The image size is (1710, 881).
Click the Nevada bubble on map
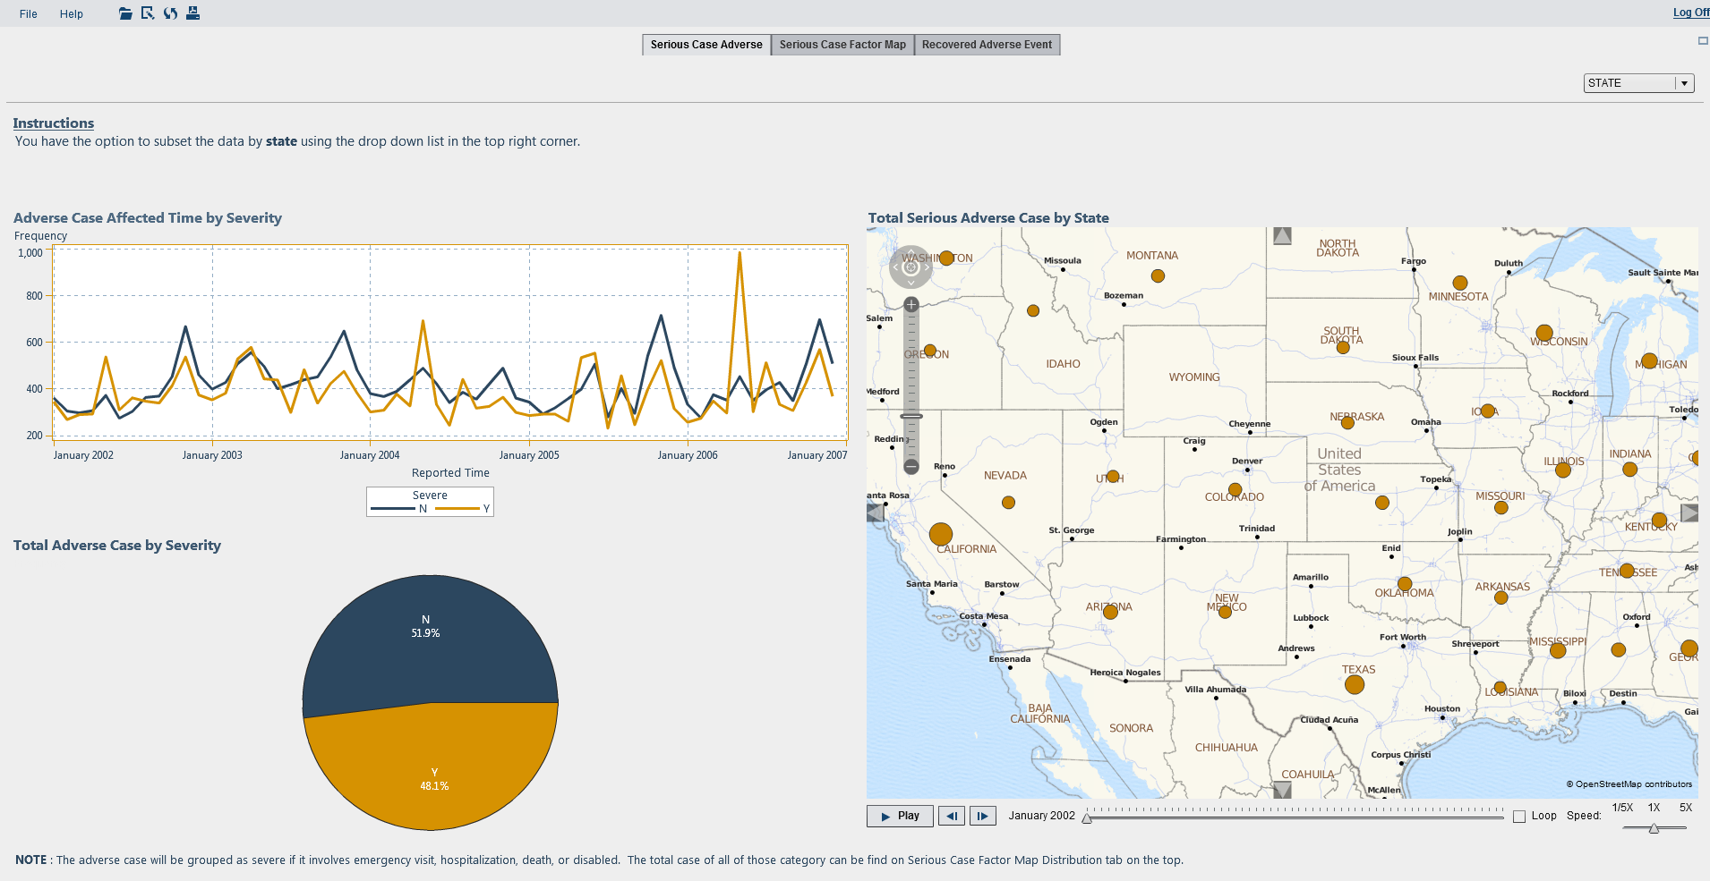click(1009, 503)
